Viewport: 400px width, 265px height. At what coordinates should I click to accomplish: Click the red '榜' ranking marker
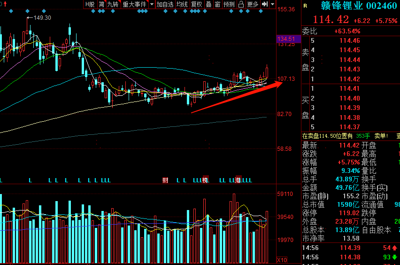point(205,180)
